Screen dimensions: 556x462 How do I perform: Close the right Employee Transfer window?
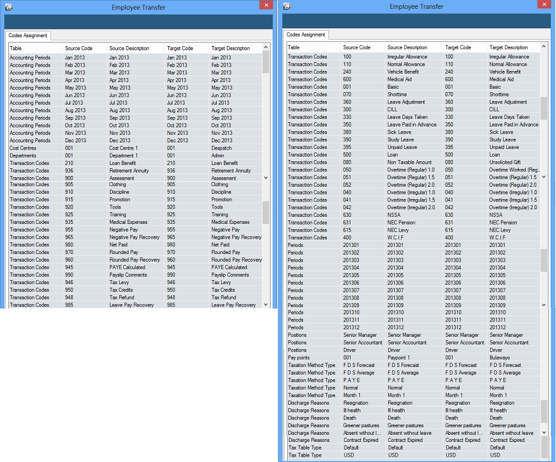pos(544,4)
